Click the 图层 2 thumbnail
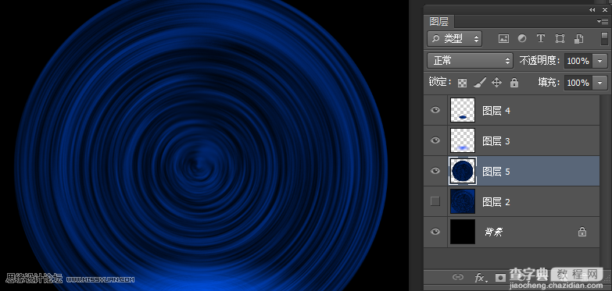 coord(463,201)
